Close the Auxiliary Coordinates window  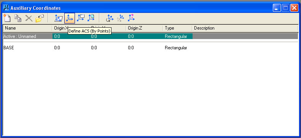(294, 8)
